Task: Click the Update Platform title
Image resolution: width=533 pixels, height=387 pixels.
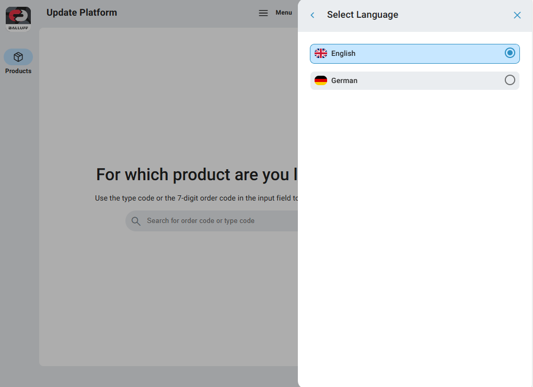Action: (x=82, y=13)
